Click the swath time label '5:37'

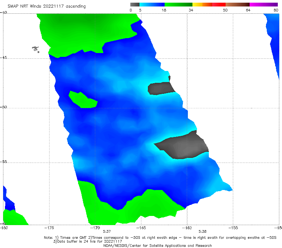[107, 232]
